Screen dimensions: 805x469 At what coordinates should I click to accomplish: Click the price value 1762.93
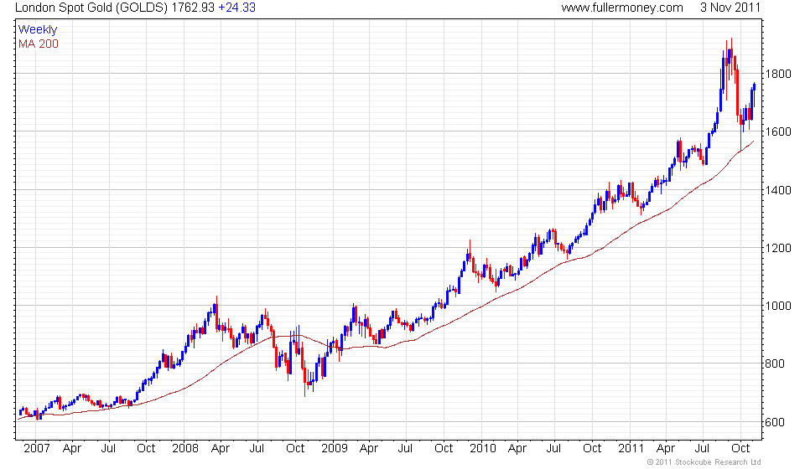193,8
